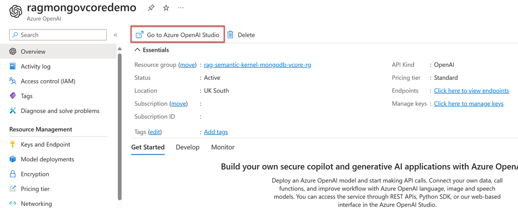518x208 pixels.
Task: Click move link next to Resource group
Action: point(188,65)
